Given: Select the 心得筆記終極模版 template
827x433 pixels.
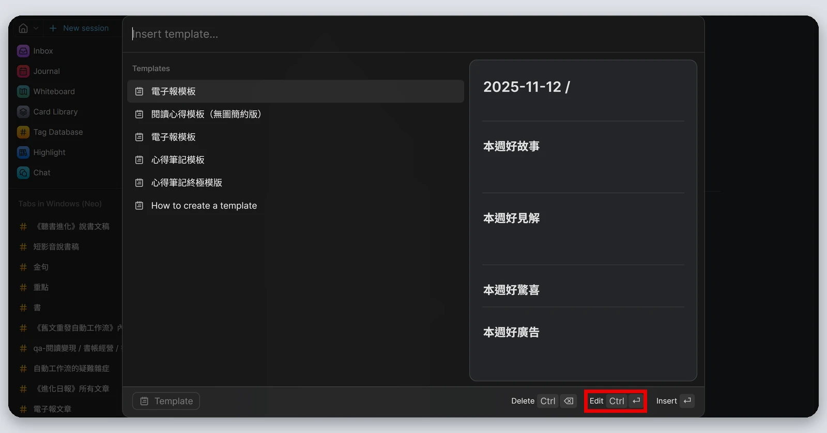Looking at the screenshot, I should [x=296, y=183].
